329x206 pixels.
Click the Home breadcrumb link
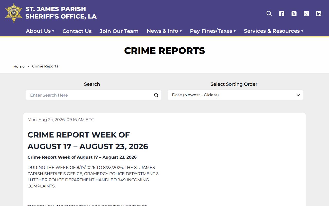pos(19,66)
